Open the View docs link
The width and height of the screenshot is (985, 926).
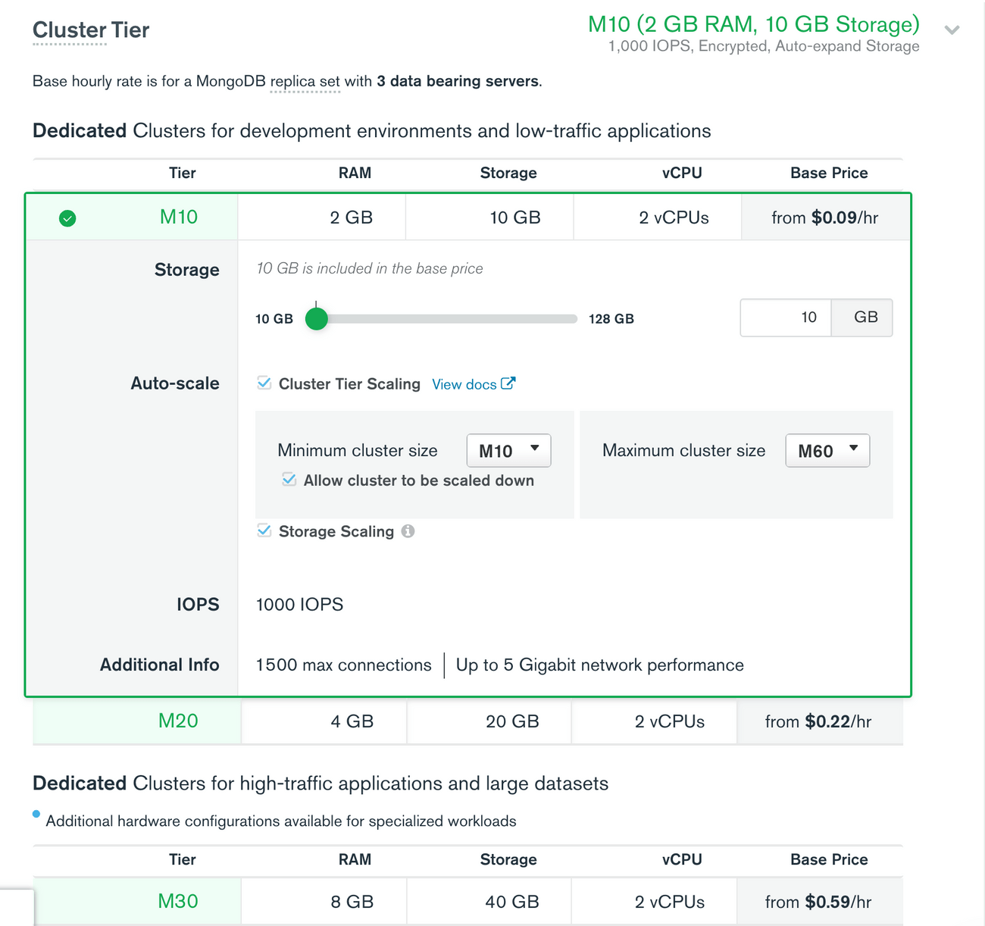click(x=464, y=384)
